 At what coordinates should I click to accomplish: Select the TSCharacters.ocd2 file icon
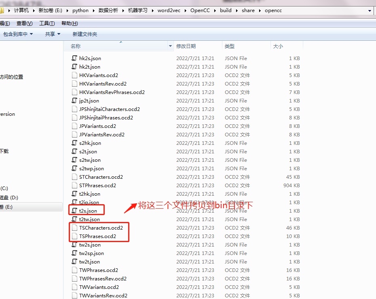coord(74,228)
